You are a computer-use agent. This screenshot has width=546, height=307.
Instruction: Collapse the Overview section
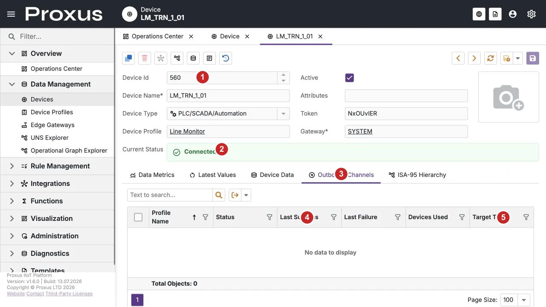(x=12, y=53)
